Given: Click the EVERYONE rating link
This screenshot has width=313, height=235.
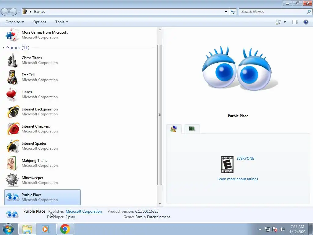Looking at the screenshot, I should click(x=245, y=158).
